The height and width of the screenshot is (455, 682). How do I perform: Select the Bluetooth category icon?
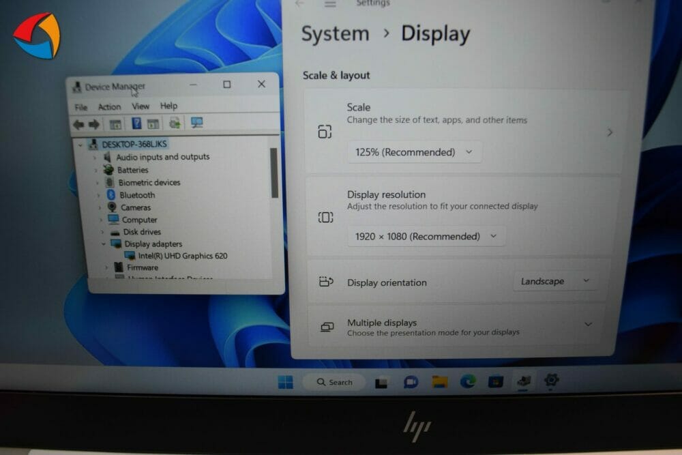[x=111, y=195]
